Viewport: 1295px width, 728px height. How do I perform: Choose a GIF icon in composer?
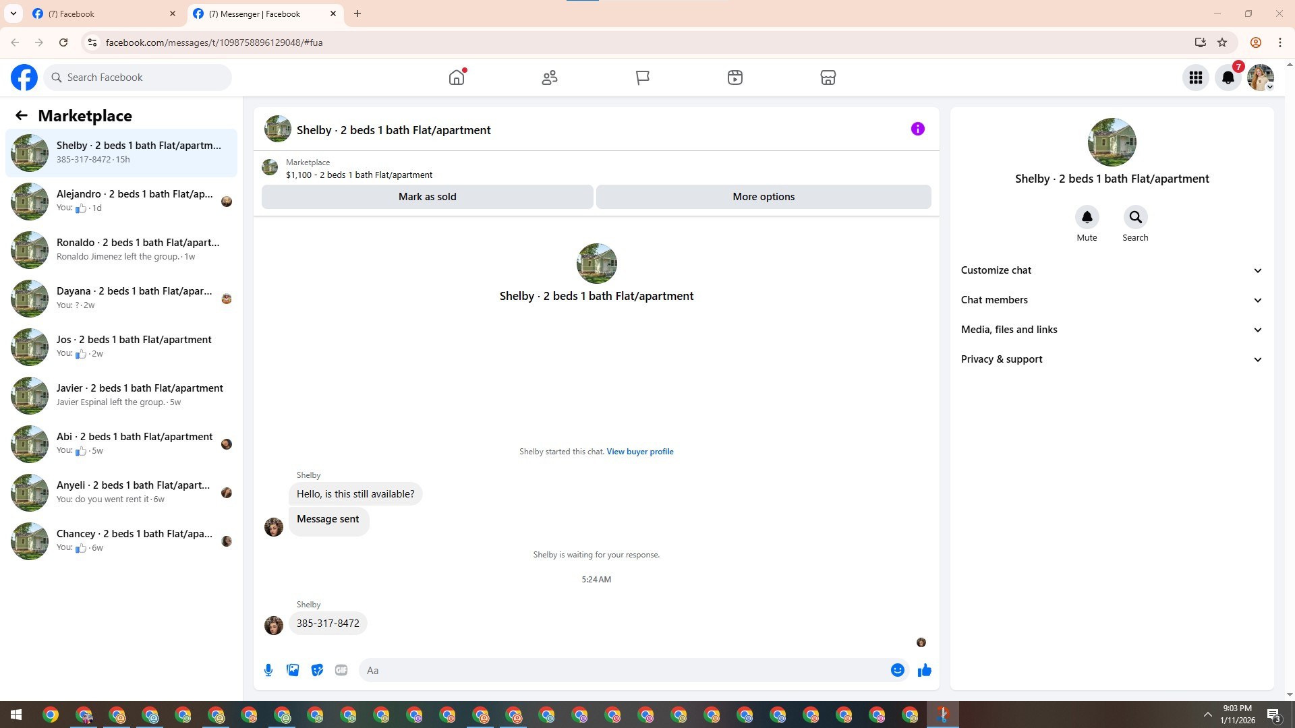(x=341, y=670)
